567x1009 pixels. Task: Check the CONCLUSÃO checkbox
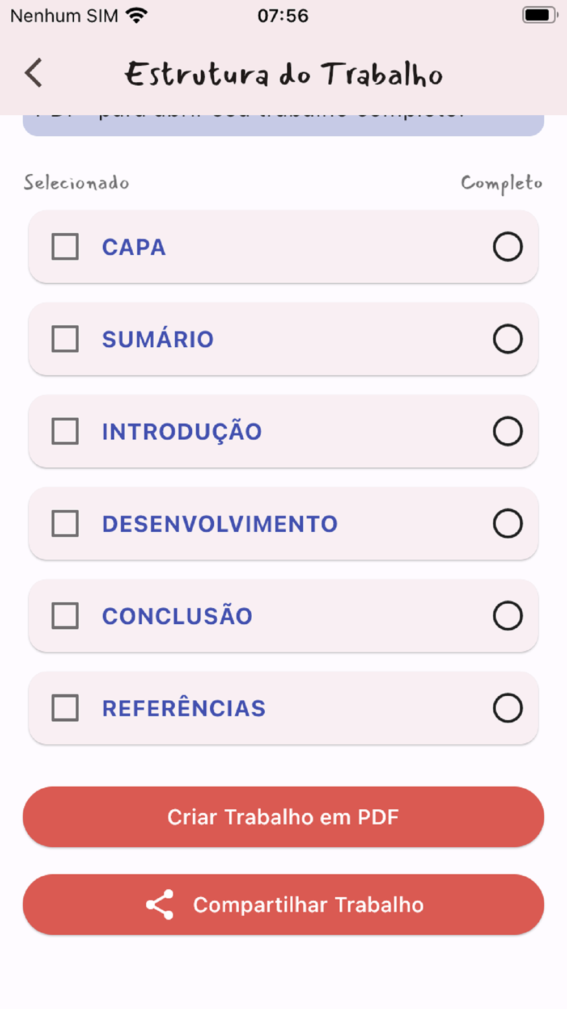click(65, 616)
